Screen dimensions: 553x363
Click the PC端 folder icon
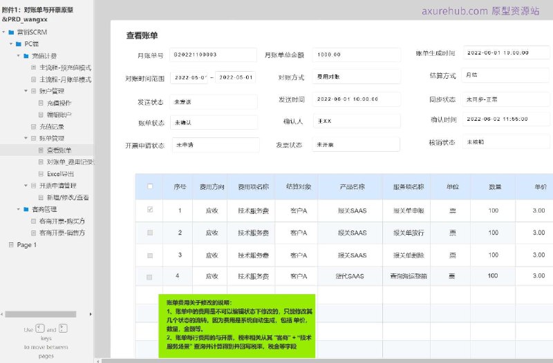(19, 44)
